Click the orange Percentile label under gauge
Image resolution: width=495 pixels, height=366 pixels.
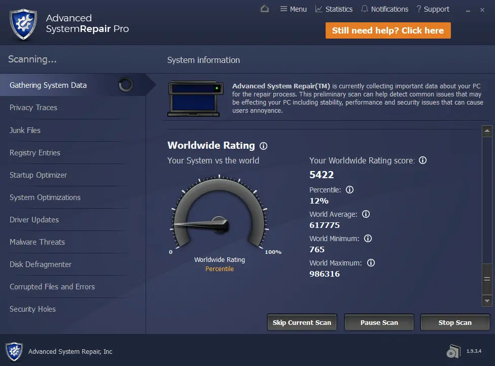click(220, 269)
